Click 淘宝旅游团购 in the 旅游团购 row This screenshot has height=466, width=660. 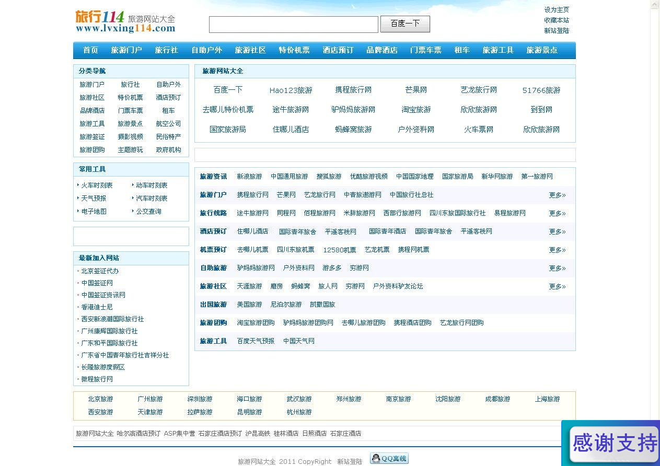click(256, 323)
